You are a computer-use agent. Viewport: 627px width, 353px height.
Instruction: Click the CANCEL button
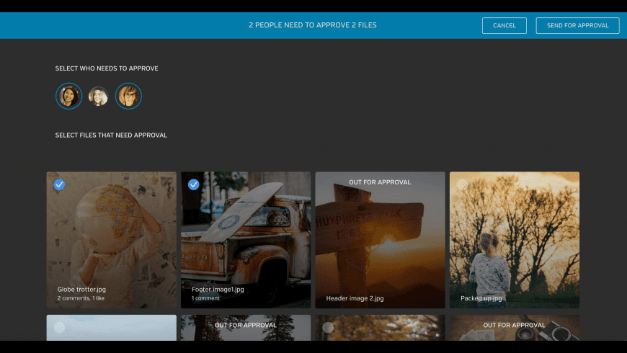(504, 26)
